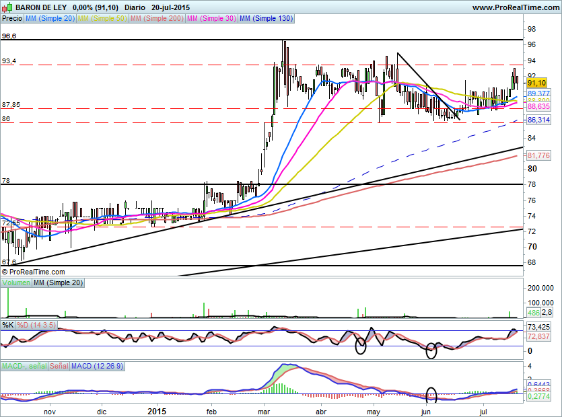Click the 2015 year label on time axis
Viewport: 562px width, 417px height.
(x=157, y=411)
